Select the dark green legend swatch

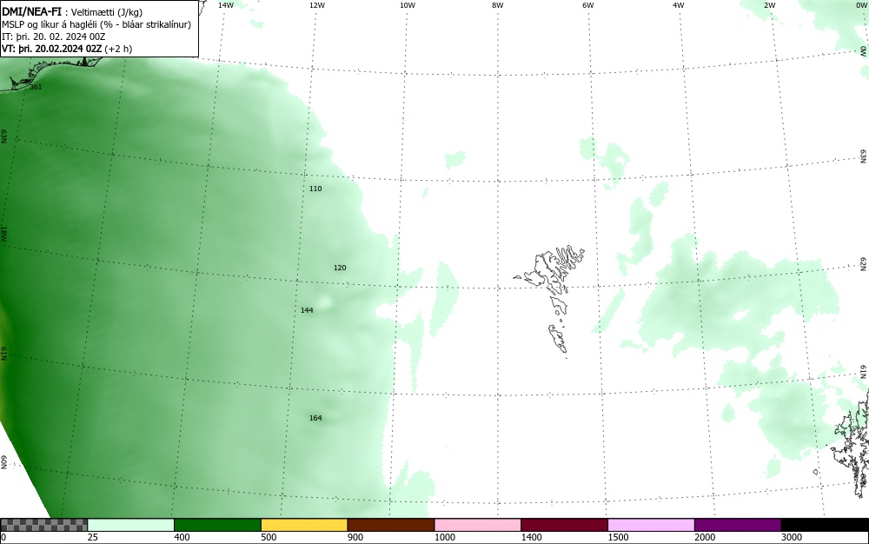(217, 525)
